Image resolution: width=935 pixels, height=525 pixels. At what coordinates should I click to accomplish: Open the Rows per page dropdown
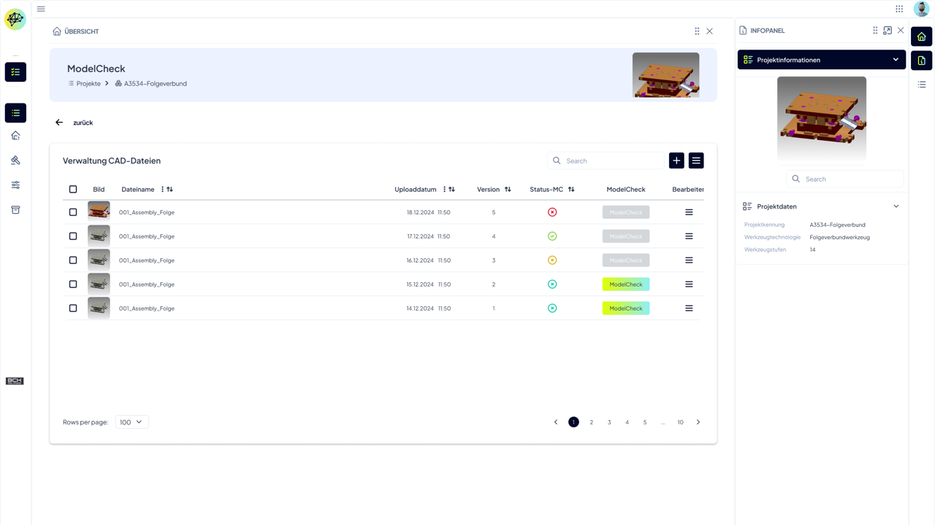tap(131, 422)
